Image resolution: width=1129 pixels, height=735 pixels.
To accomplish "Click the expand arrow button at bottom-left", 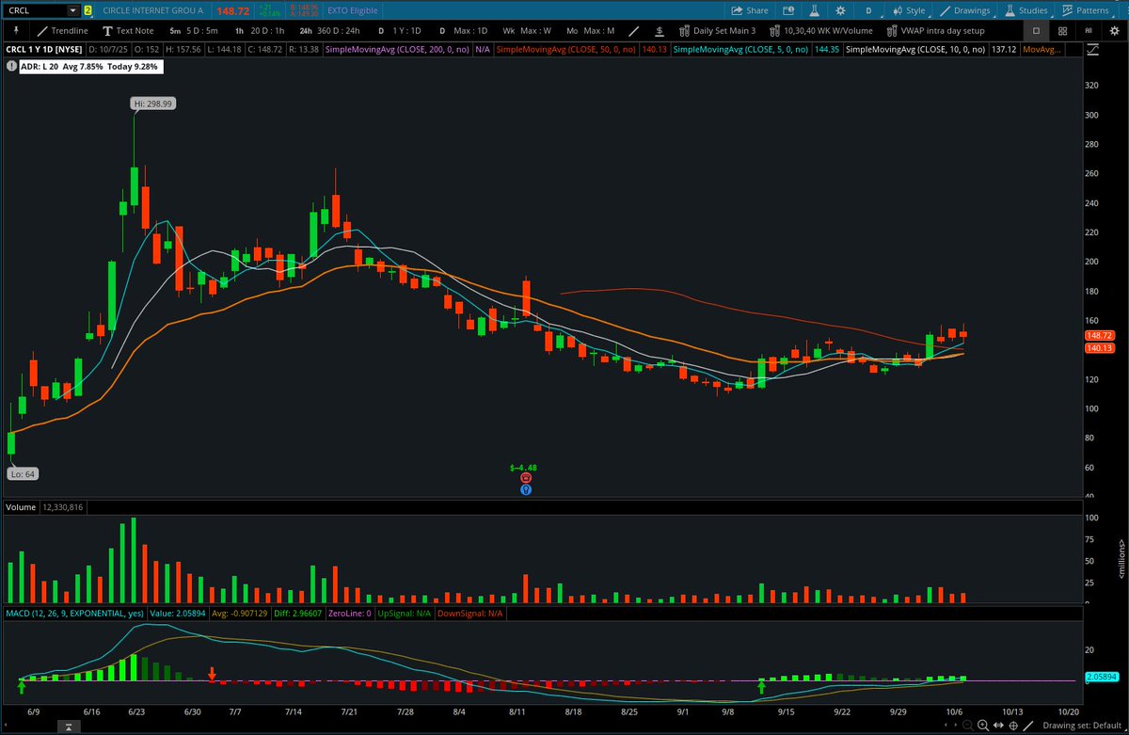I will [68, 726].
